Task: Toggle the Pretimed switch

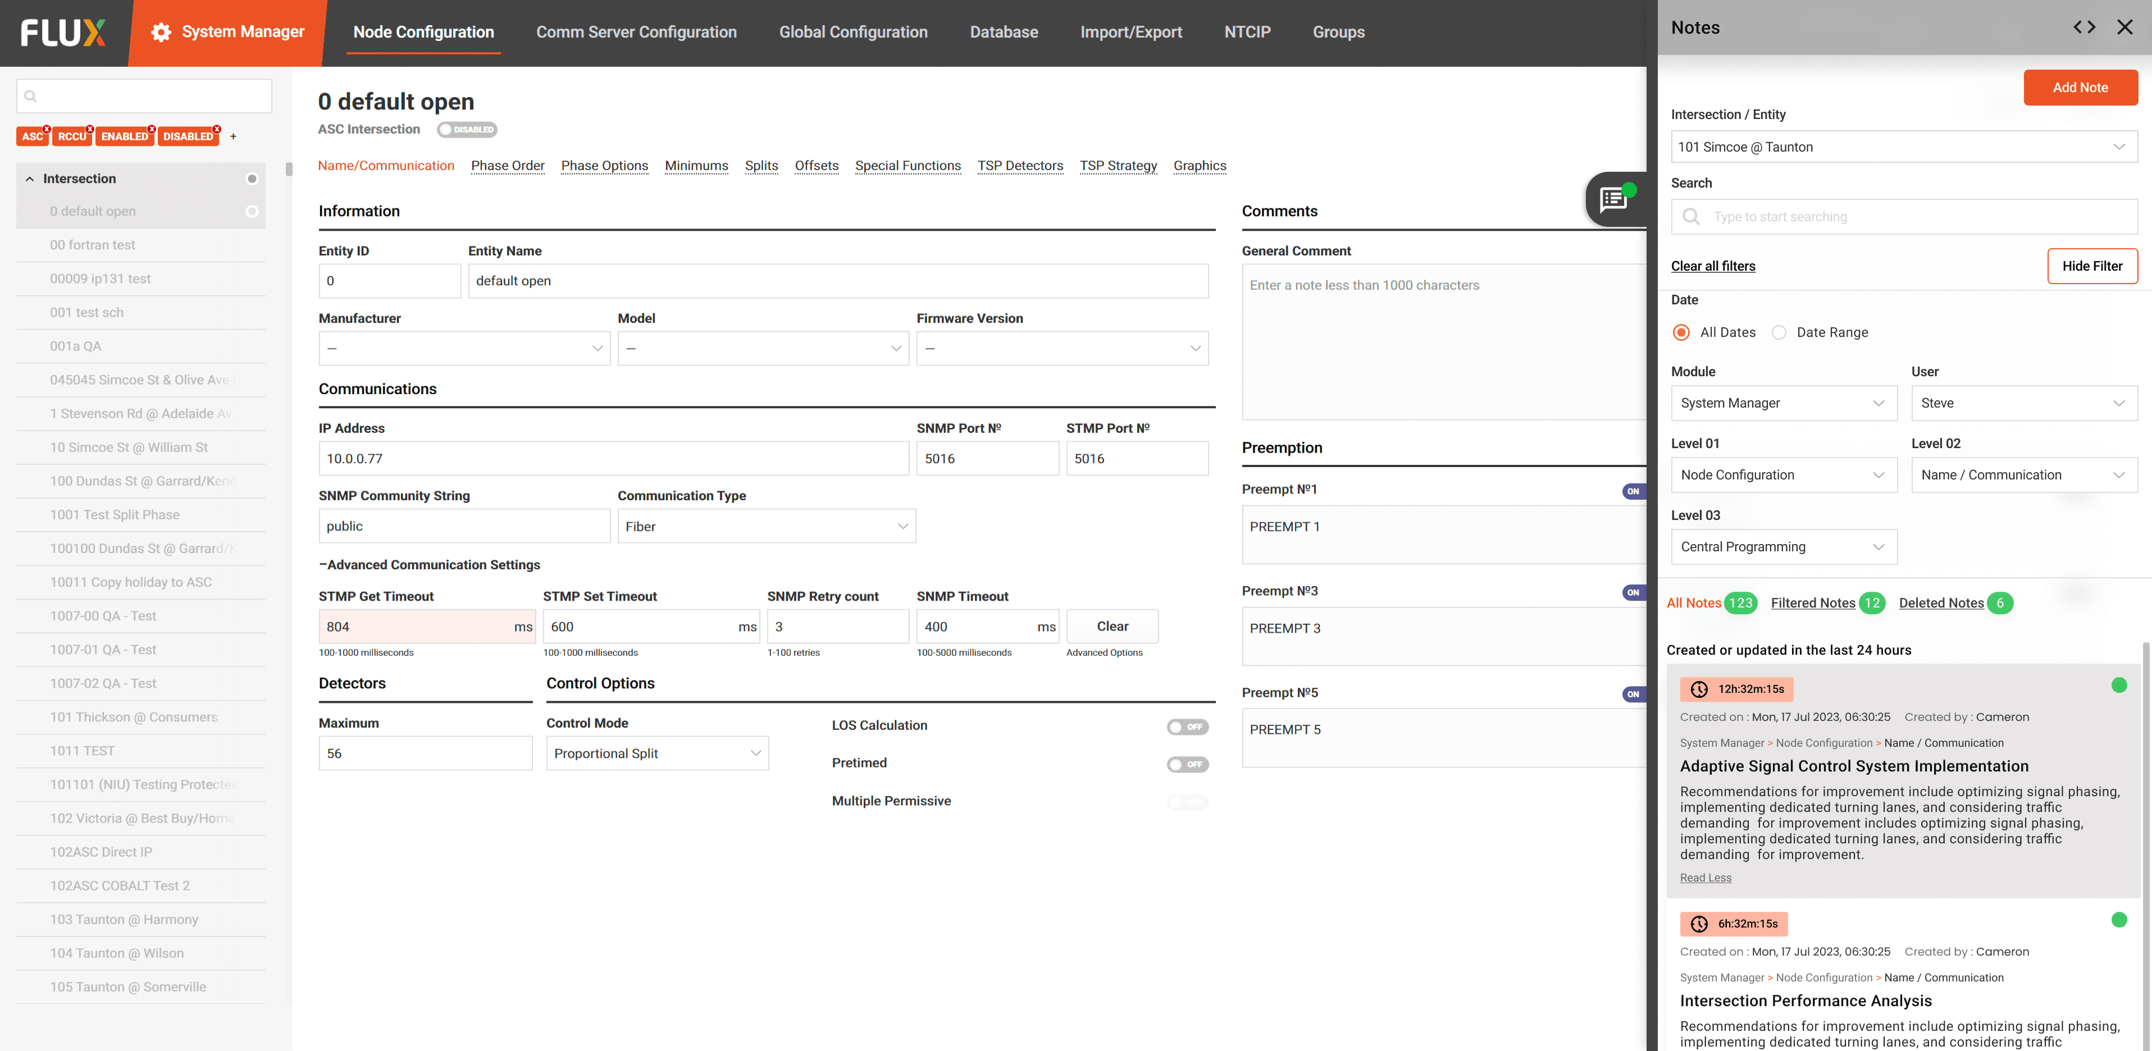Action: pos(1187,764)
